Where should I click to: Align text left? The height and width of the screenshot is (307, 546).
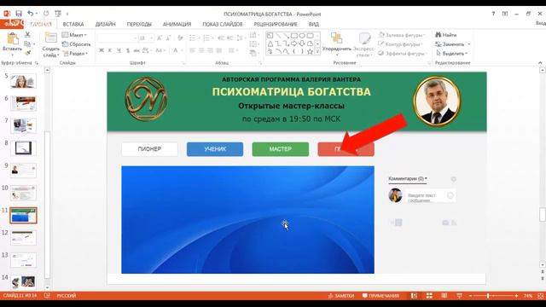192,51
